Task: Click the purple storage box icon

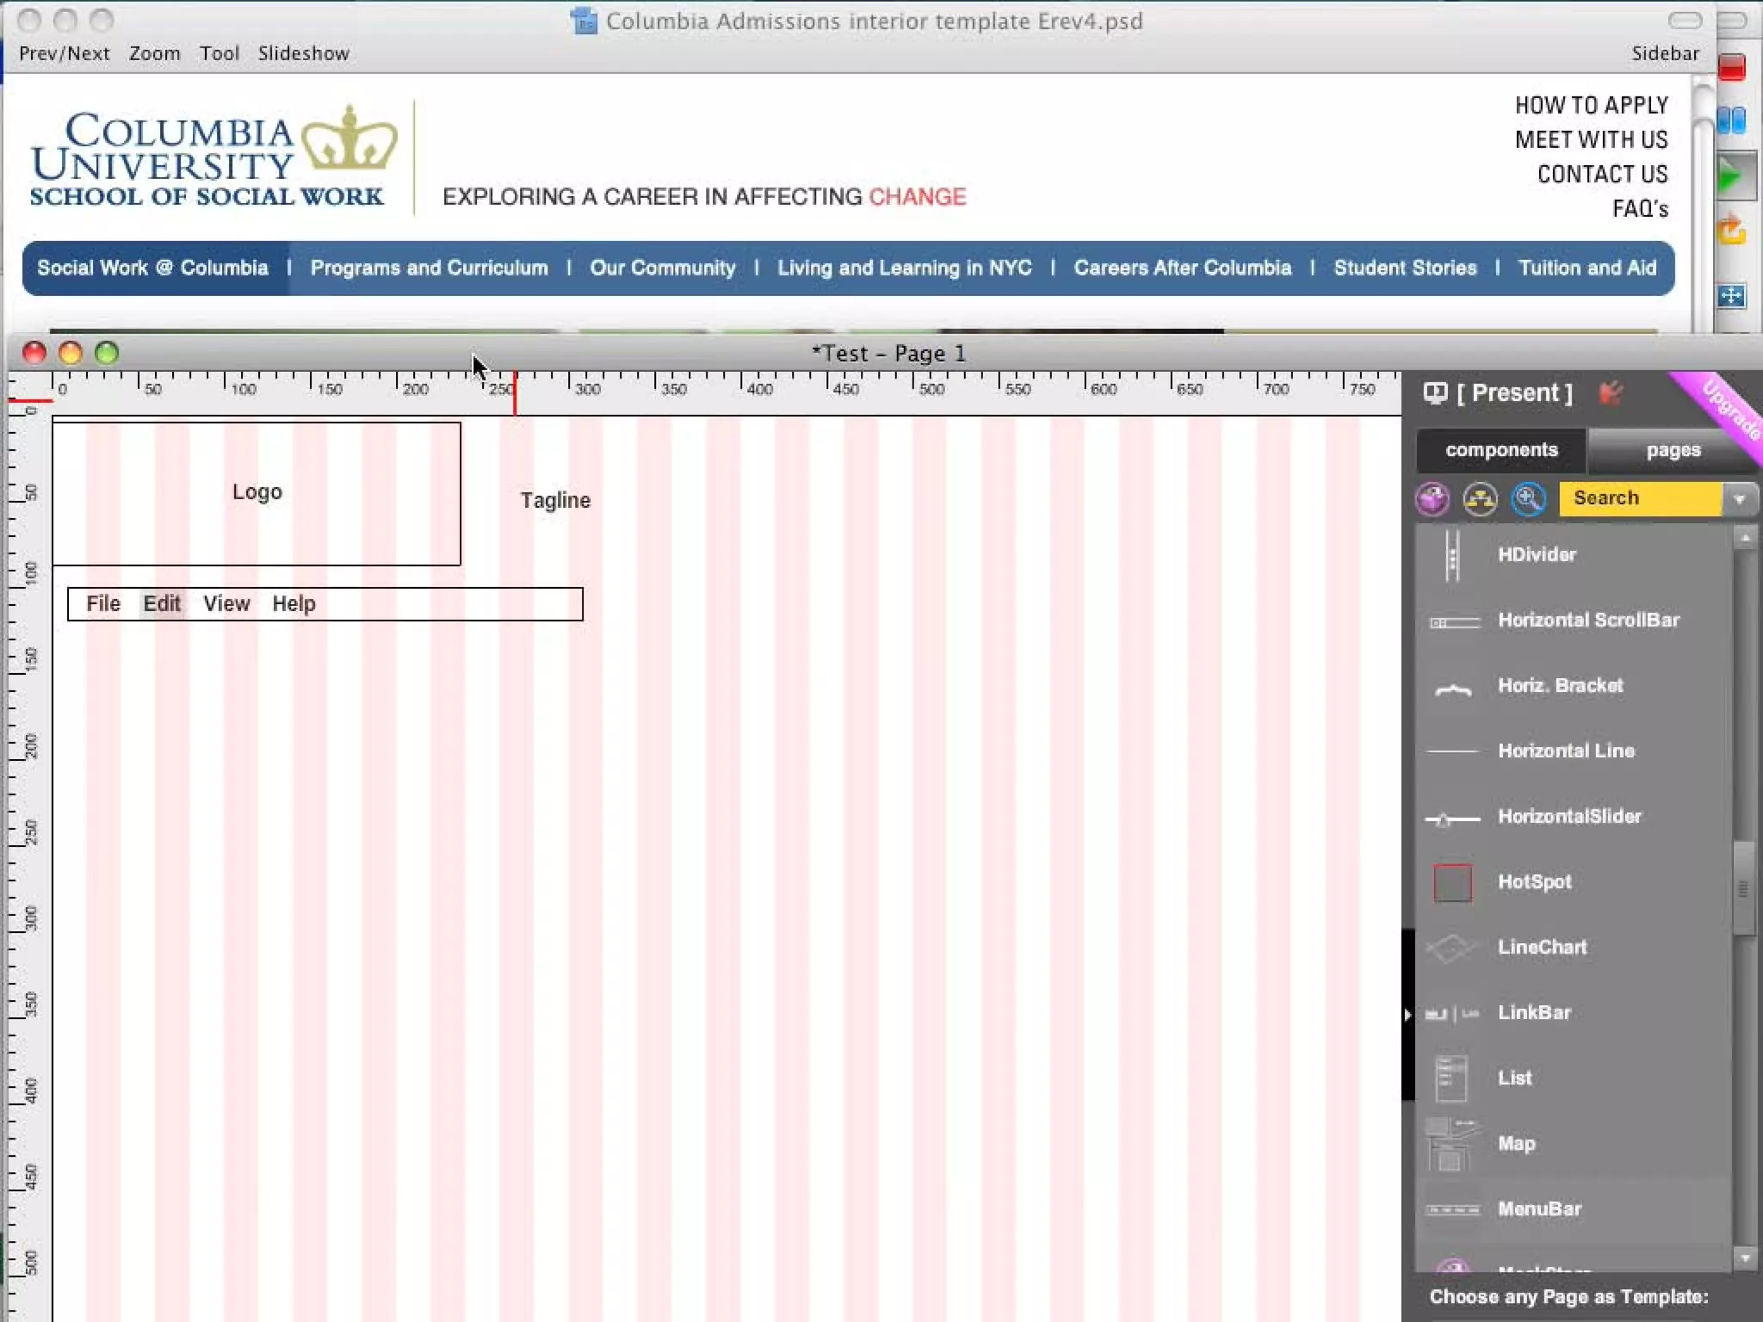Action: (x=1432, y=498)
